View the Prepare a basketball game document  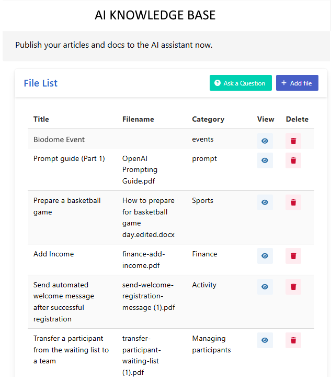(265, 202)
